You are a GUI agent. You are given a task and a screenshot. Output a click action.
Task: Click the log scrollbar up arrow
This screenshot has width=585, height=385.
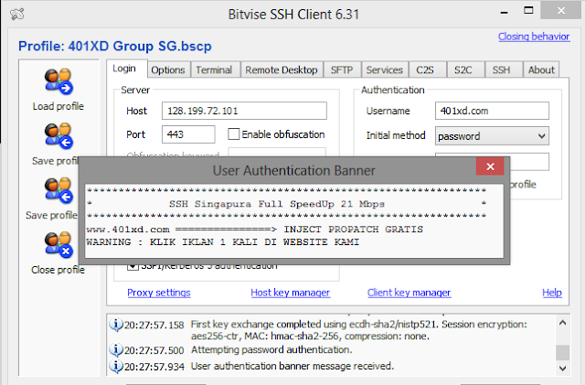tap(563, 323)
